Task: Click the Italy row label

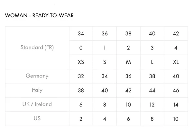Action: 37,90
